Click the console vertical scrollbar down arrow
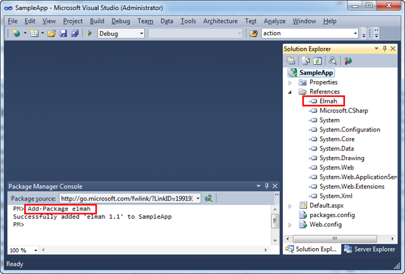The height and width of the screenshot is (274, 405). pos(275,240)
